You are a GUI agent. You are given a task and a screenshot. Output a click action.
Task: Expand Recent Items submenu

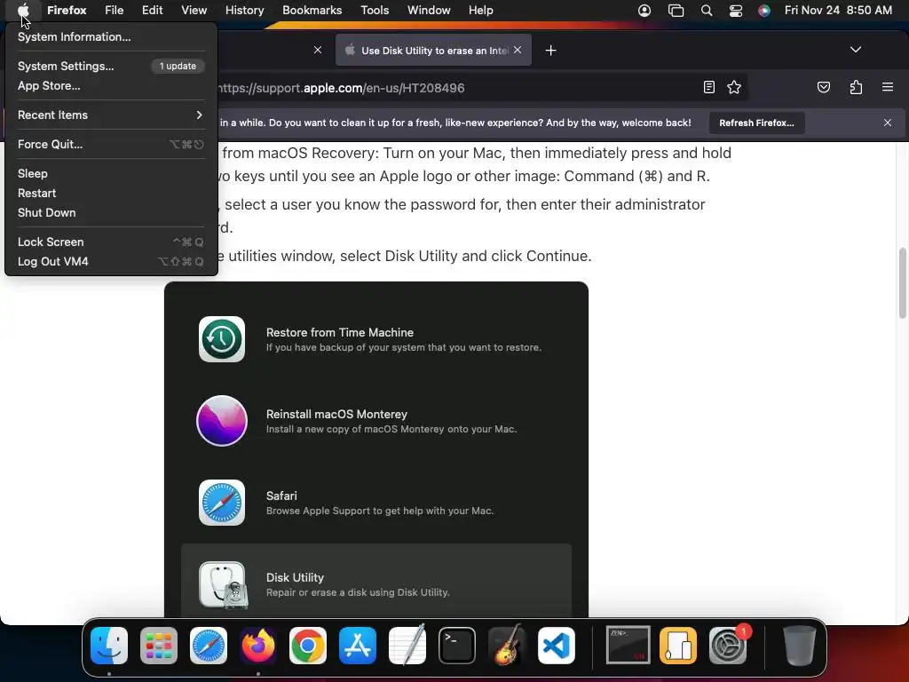(x=111, y=115)
